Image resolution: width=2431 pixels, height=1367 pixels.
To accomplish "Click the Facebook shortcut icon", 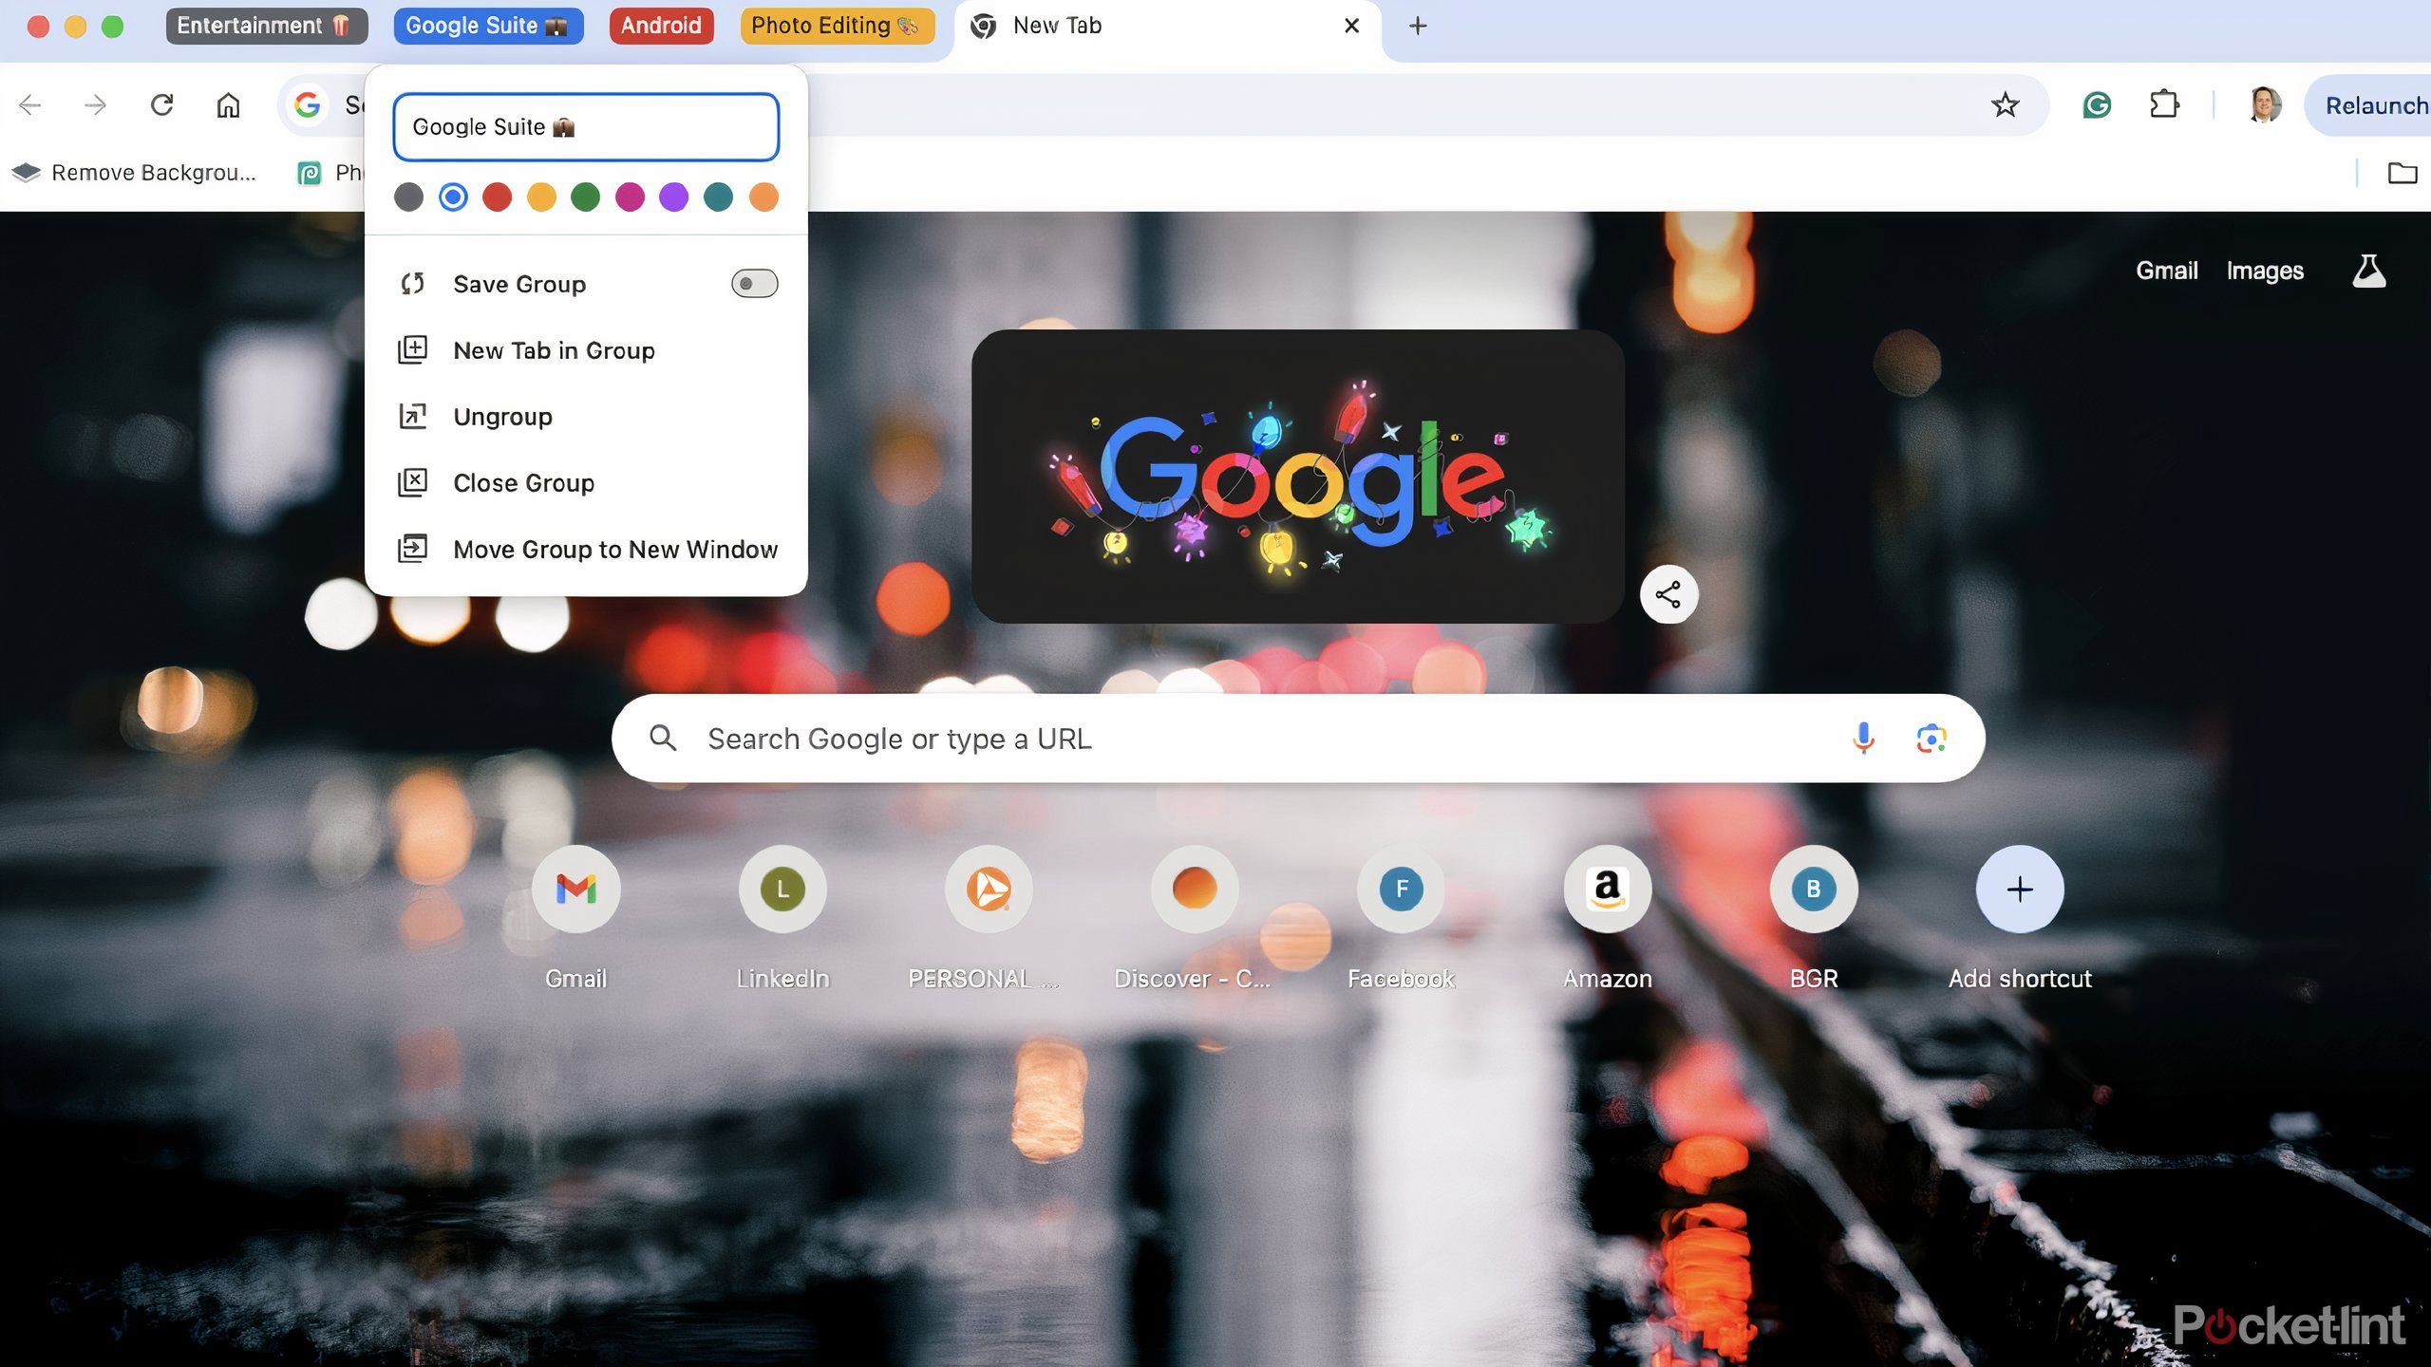I will [x=1401, y=888].
